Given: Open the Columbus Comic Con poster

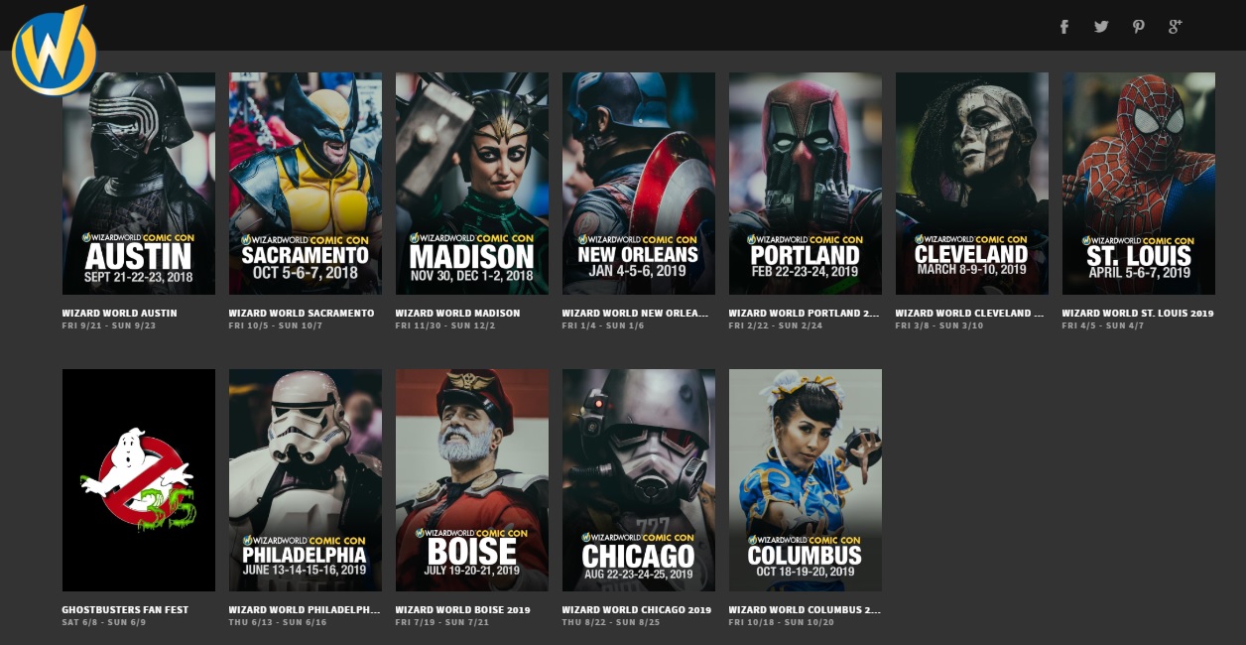Looking at the screenshot, I should tap(806, 480).
